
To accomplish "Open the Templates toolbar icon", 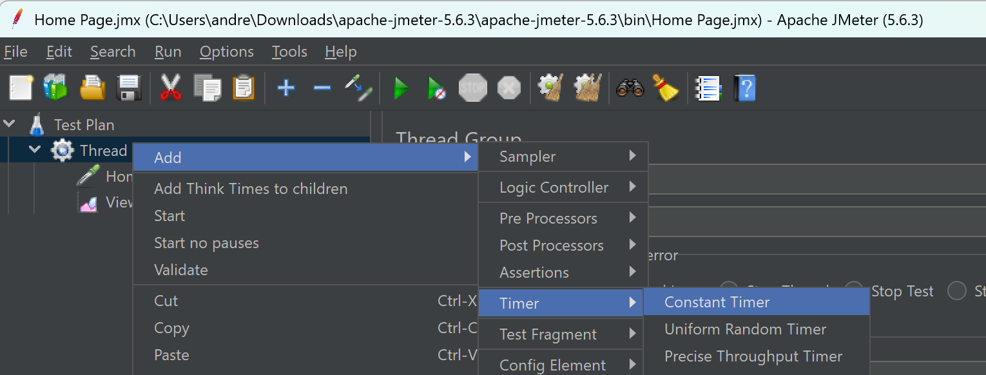I will (x=56, y=87).
